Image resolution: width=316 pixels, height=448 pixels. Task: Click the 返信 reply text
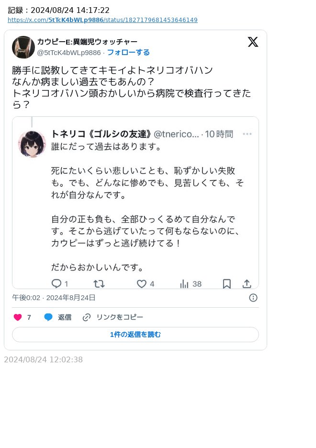[65, 317]
